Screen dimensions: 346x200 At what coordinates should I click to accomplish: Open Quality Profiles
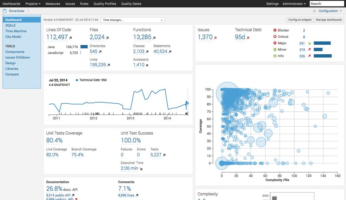pyautogui.click(x=105, y=4)
